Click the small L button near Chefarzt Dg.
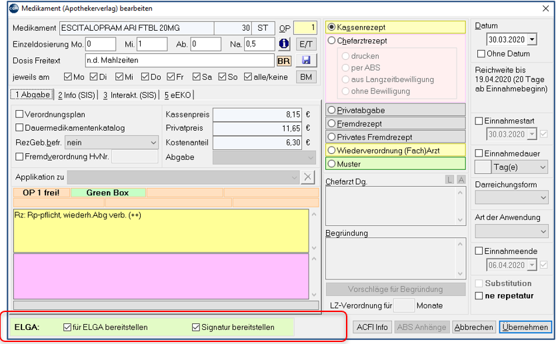This screenshot has height=344, width=556. 449,180
